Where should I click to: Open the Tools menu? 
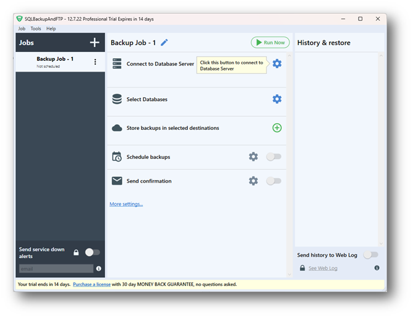[x=36, y=28]
